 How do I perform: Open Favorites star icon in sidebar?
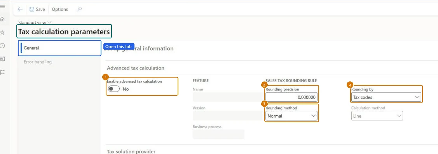tap(2, 33)
